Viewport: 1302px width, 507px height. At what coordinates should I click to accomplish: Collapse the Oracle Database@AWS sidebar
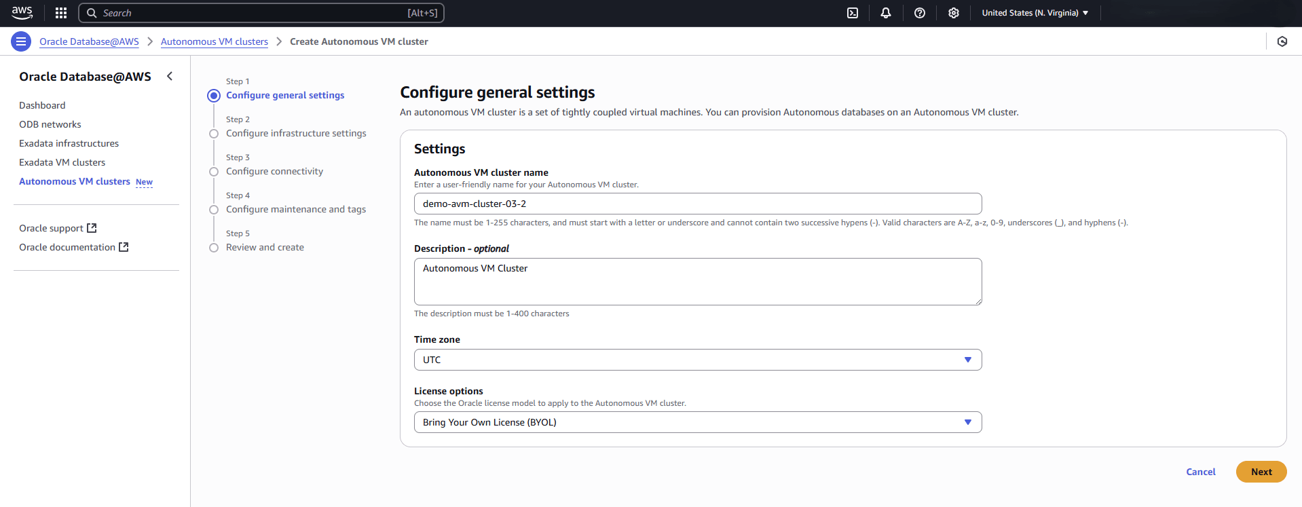tap(170, 77)
